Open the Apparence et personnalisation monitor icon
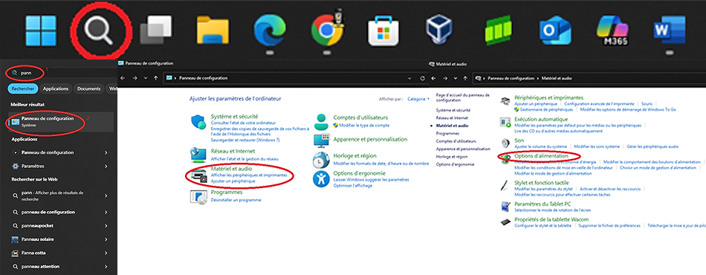The width and height of the screenshot is (706, 275). 322,140
